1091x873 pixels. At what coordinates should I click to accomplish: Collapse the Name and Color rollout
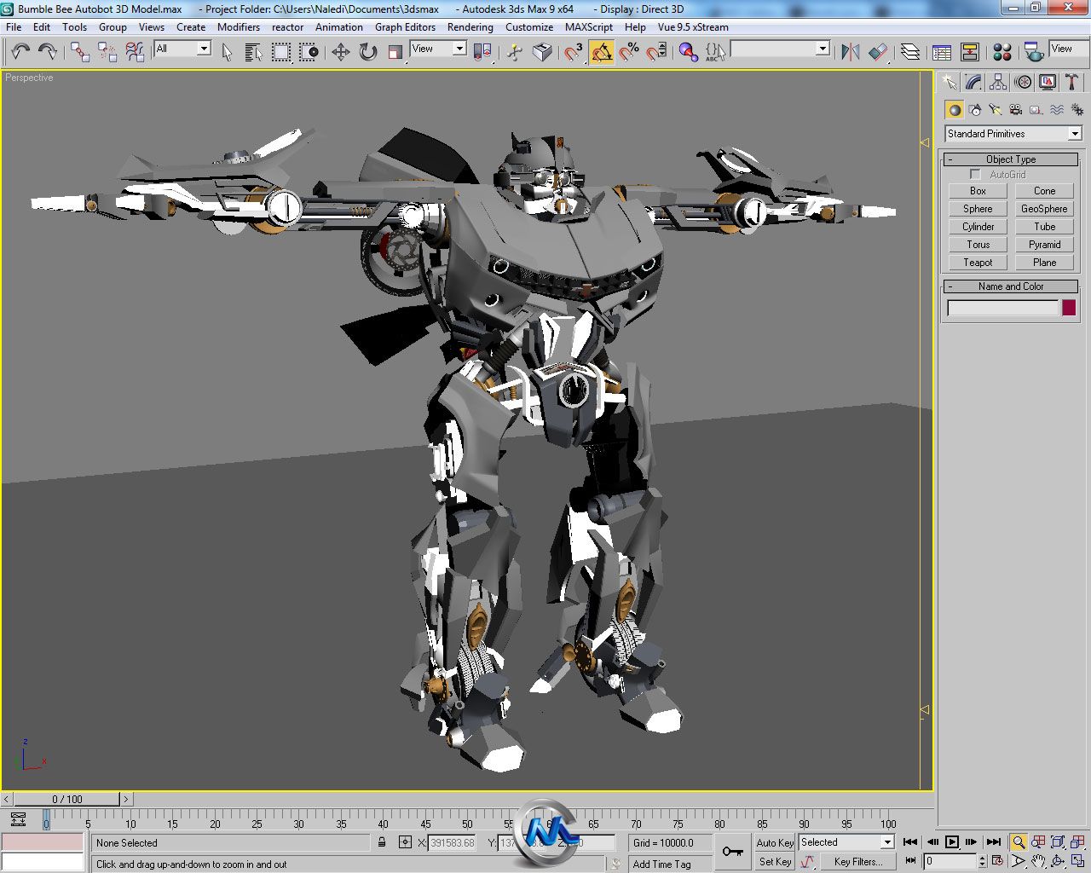1011,286
